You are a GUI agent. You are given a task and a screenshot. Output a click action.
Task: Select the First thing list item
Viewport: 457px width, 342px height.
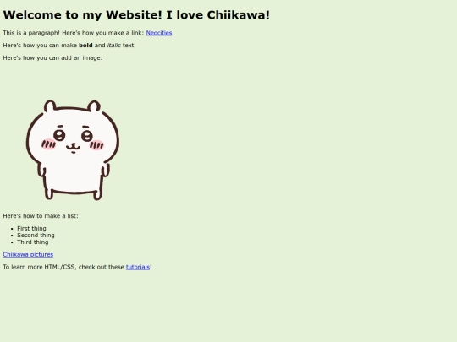point(31,229)
